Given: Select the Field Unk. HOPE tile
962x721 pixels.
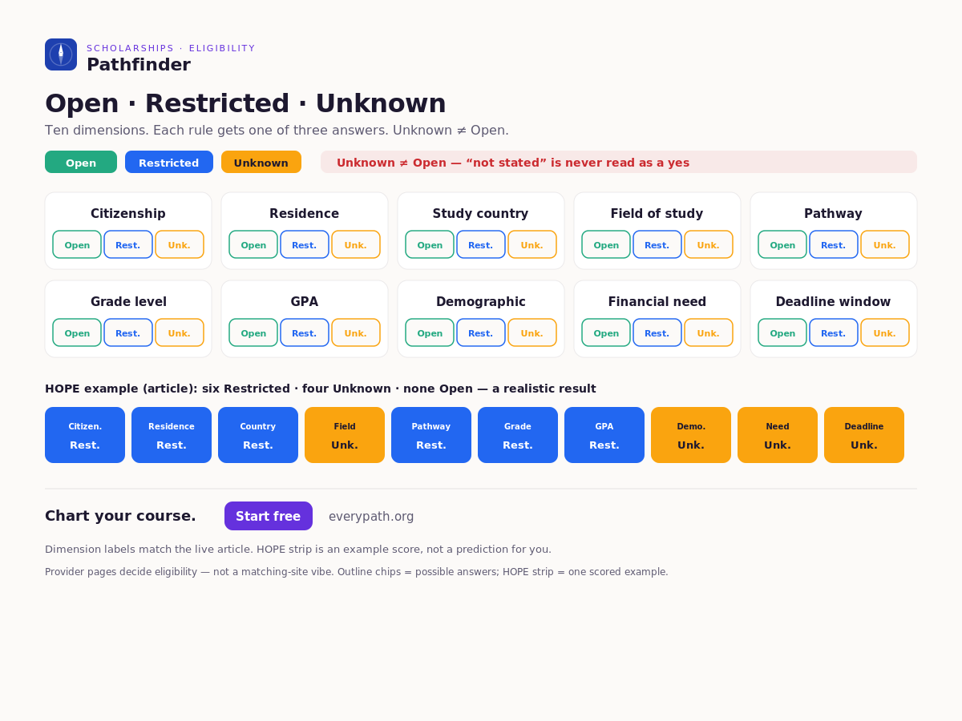Looking at the screenshot, I should coord(345,435).
